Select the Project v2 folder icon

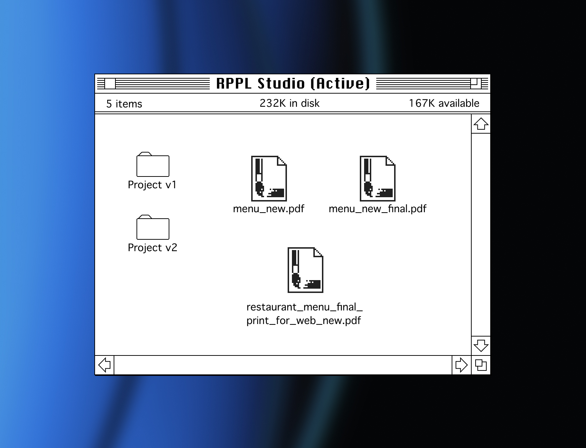pos(153,227)
